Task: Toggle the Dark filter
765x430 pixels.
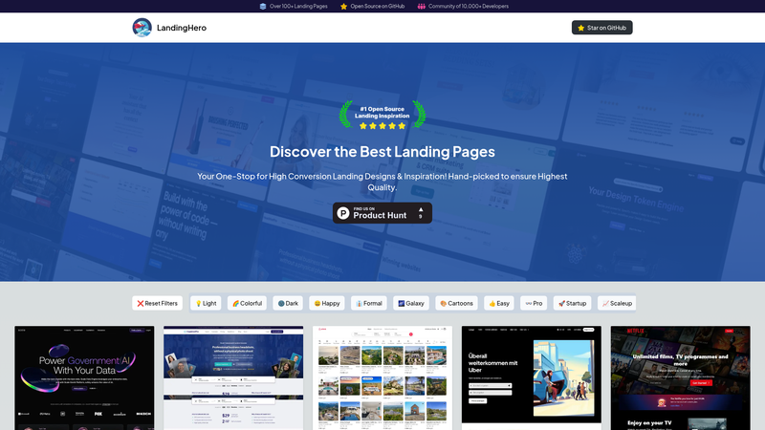Action: 288,303
